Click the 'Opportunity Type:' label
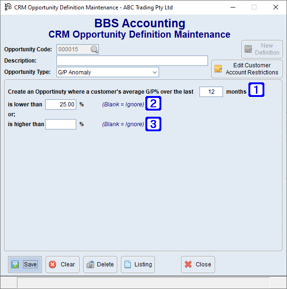Viewport: 287px width, 289px height. 27,72
